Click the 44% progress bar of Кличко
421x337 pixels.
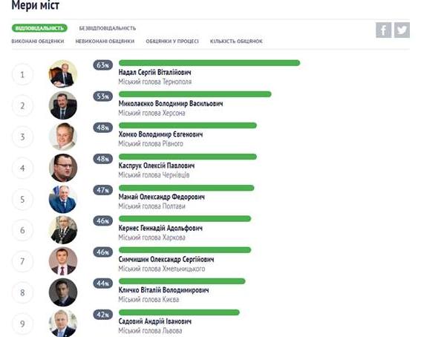(x=182, y=281)
